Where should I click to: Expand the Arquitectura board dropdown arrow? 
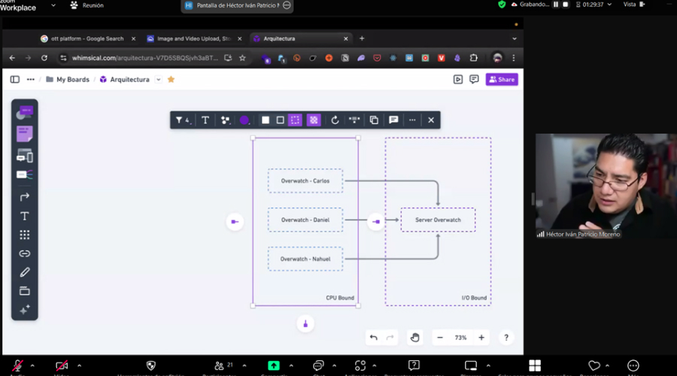(x=159, y=80)
